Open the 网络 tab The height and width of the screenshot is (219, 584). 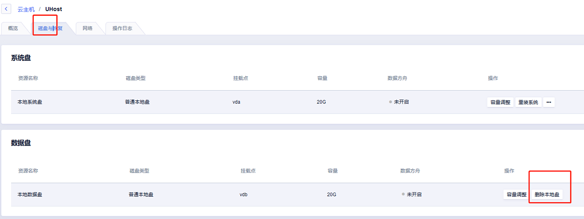88,28
